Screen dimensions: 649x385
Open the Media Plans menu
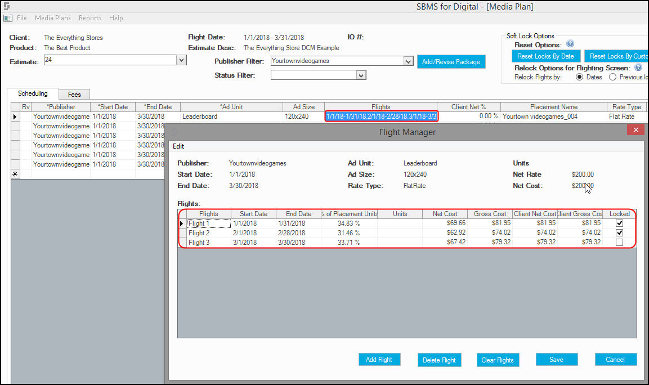click(x=52, y=18)
